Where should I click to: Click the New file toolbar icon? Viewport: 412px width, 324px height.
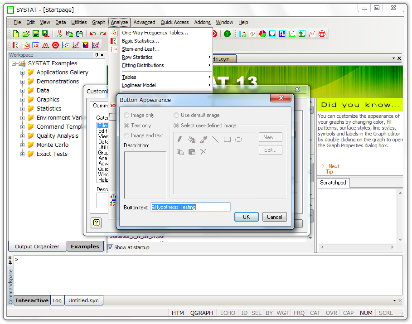click(x=16, y=34)
